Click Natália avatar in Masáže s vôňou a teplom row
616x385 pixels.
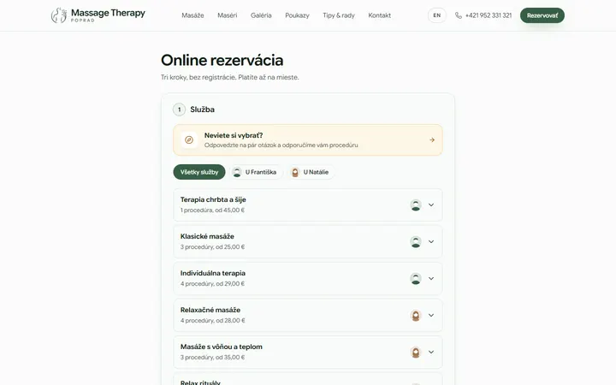pyautogui.click(x=416, y=352)
